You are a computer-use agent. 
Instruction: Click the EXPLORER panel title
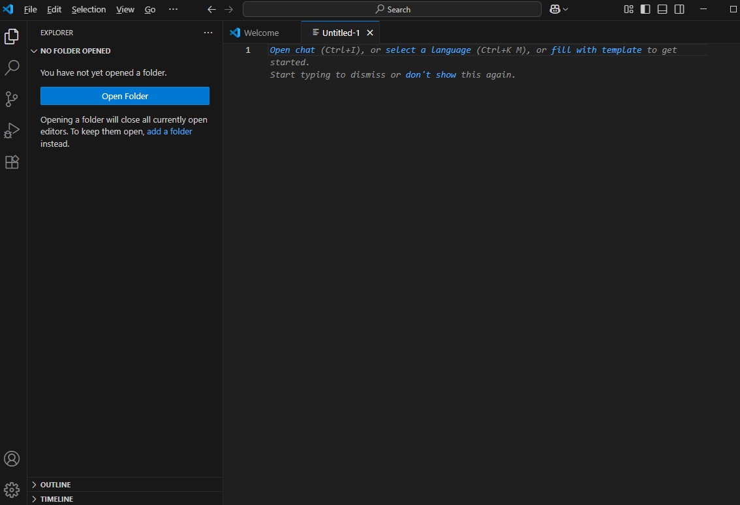(57, 33)
